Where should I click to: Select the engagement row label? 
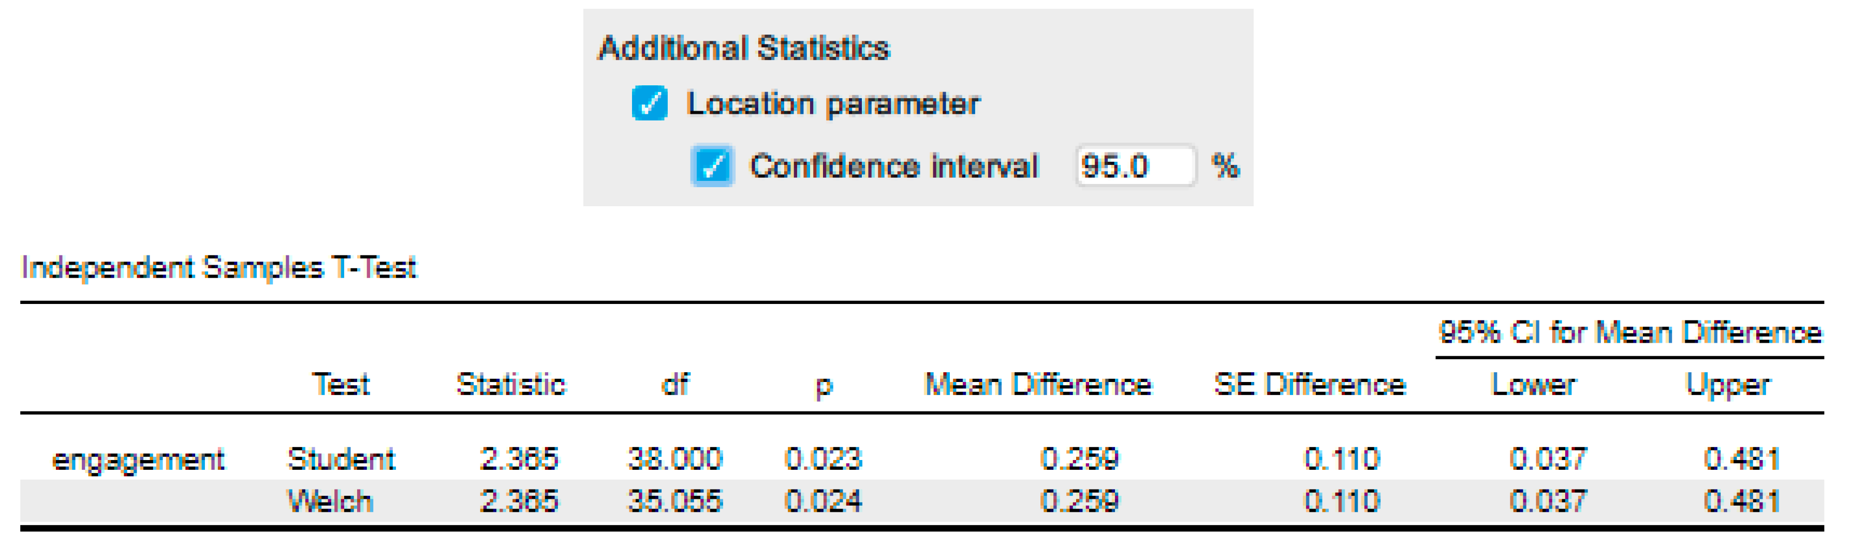click(138, 460)
